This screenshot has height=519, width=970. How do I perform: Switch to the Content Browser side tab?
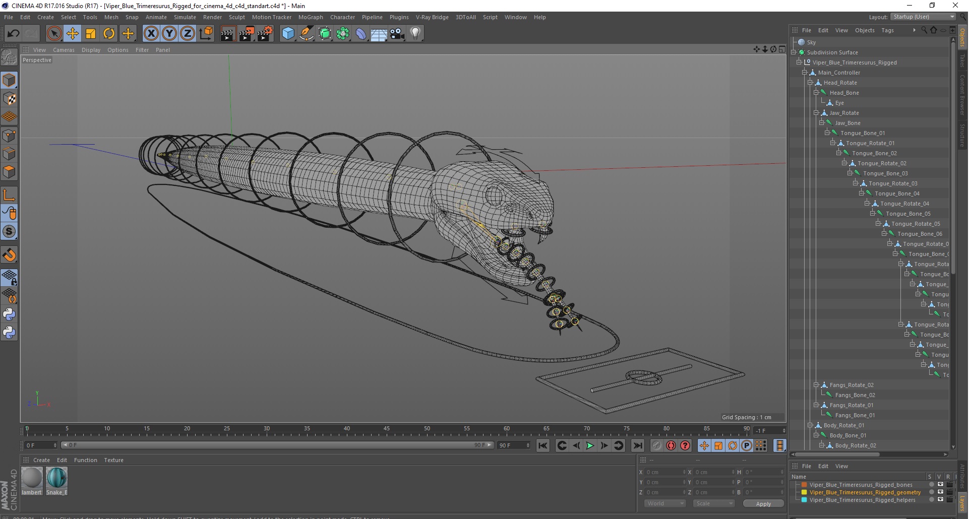(x=962, y=95)
